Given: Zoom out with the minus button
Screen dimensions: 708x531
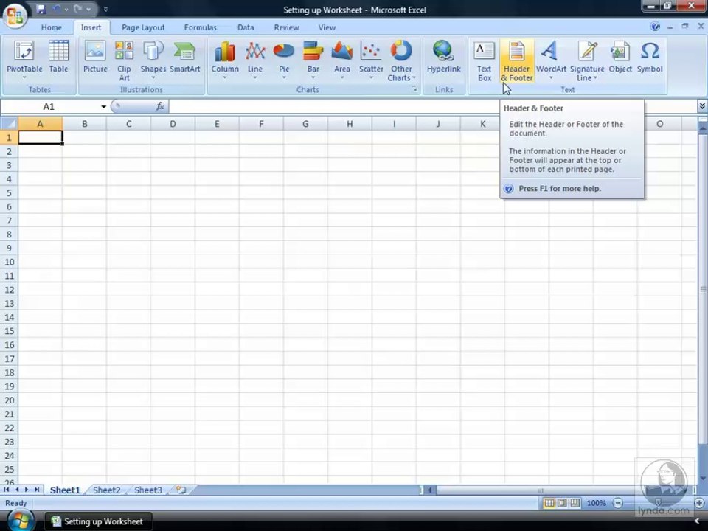Looking at the screenshot, I should coord(618,503).
